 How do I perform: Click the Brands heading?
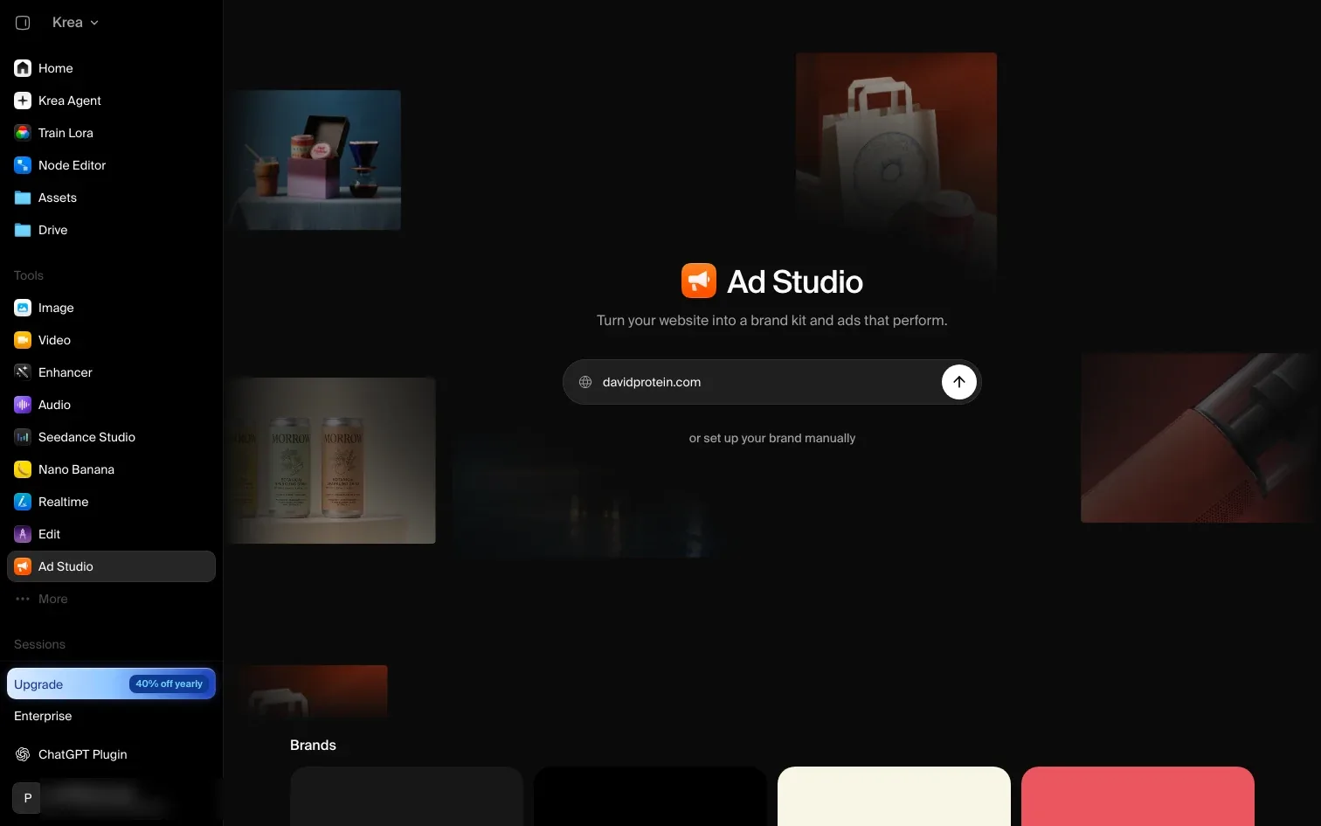pyautogui.click(x=313, y=745)
